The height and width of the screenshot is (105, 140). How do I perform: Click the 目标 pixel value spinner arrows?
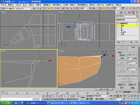click(x=132, y=59)
